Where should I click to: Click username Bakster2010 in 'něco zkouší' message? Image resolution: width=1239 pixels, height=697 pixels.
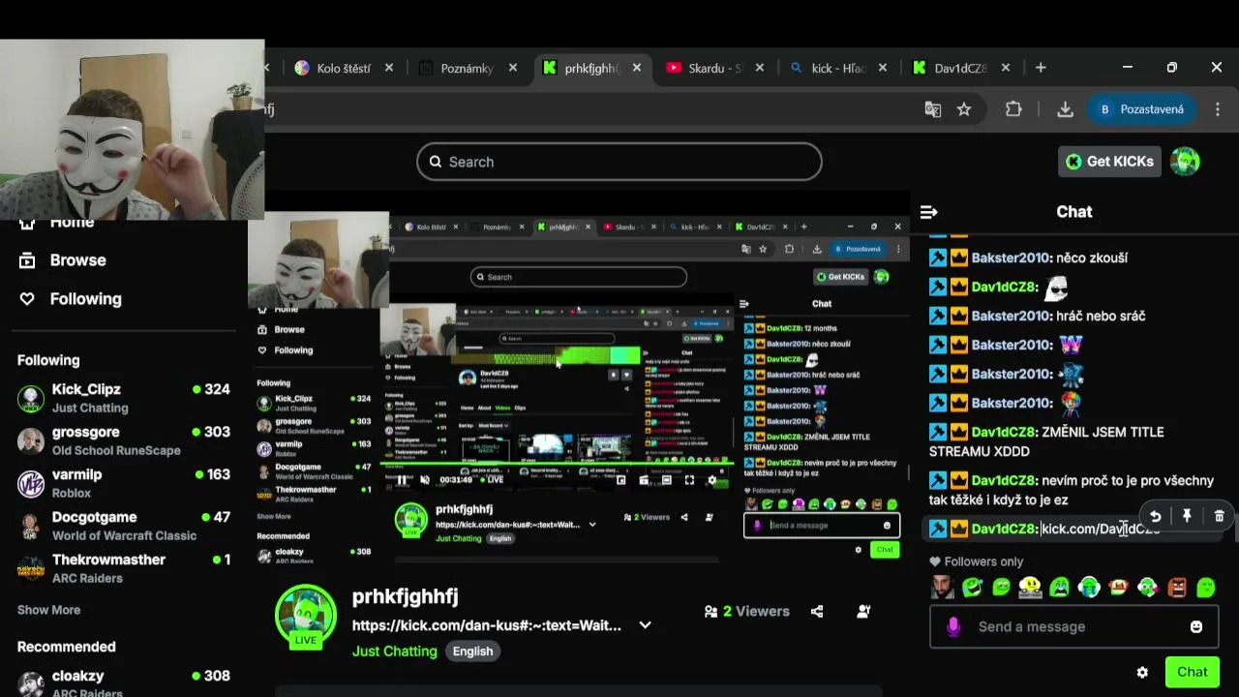click(x=1012, y=258)
